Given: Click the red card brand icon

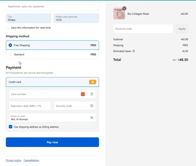Looking at the screenshot, I should (83, 94).
